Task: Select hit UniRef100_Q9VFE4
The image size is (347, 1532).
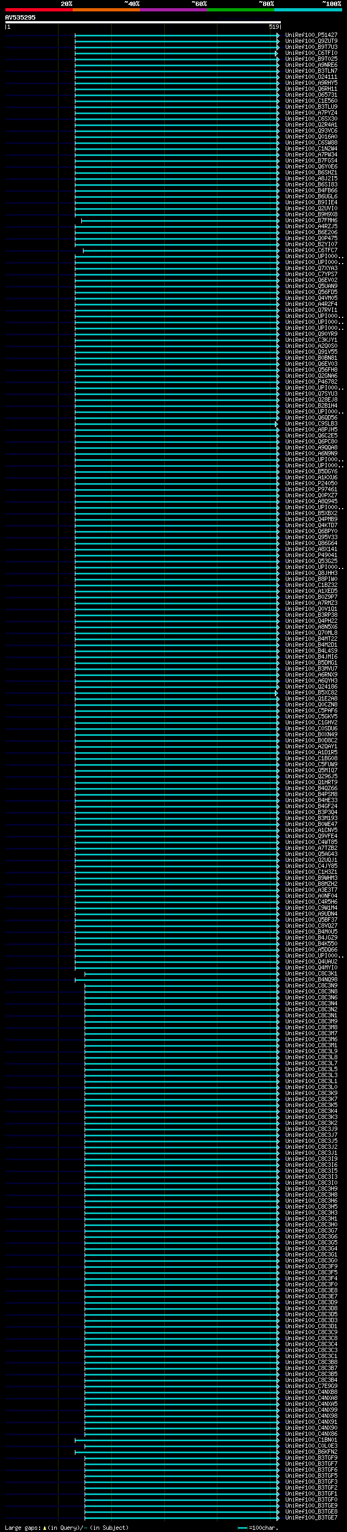Action: 311,836
